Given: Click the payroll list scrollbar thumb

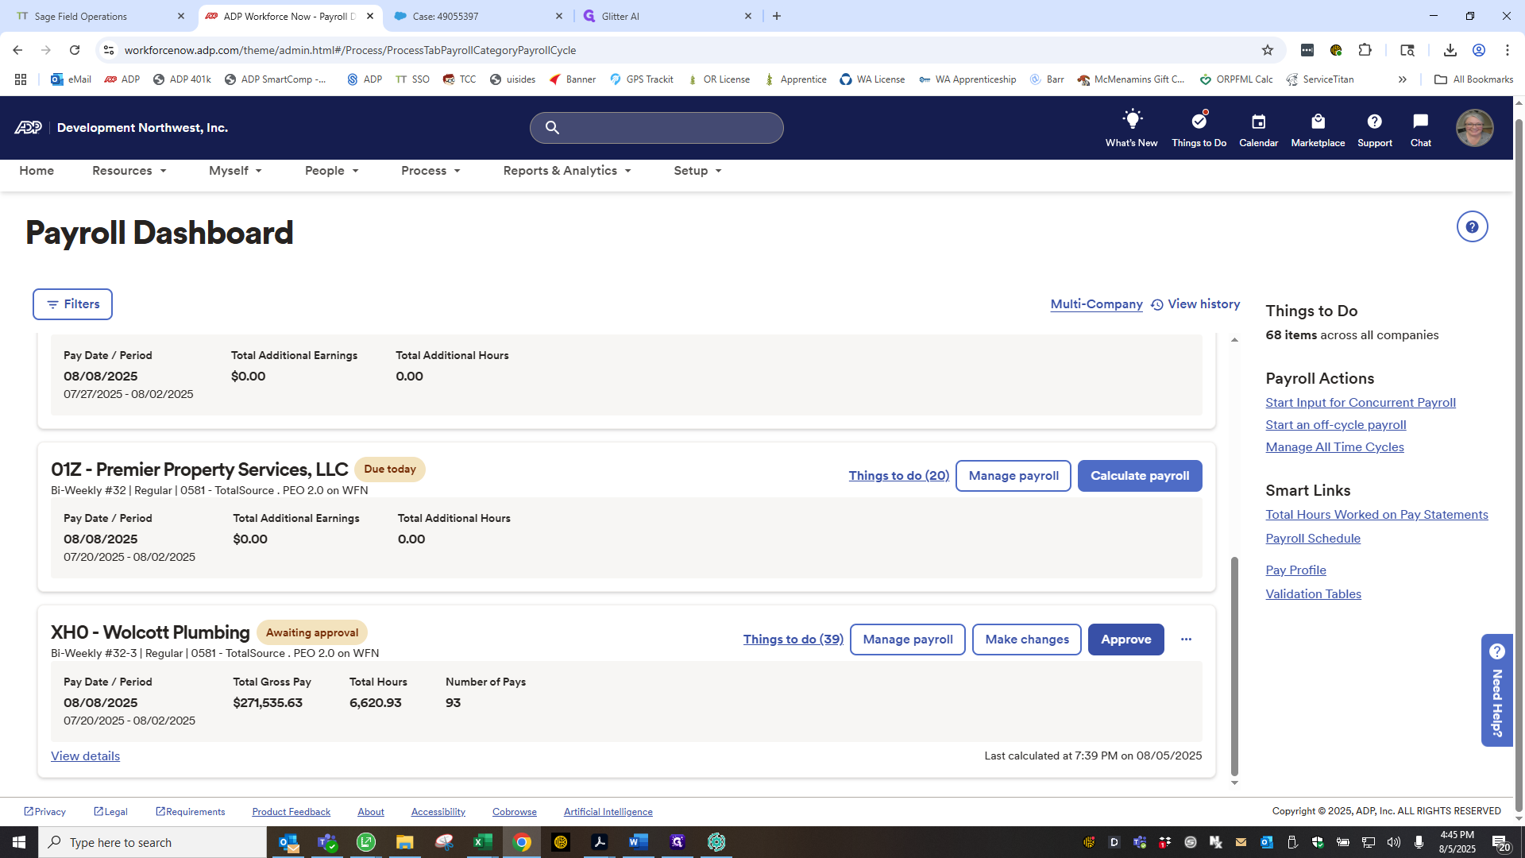Looking at the screenshot, I should click(x=1234, y=666).
